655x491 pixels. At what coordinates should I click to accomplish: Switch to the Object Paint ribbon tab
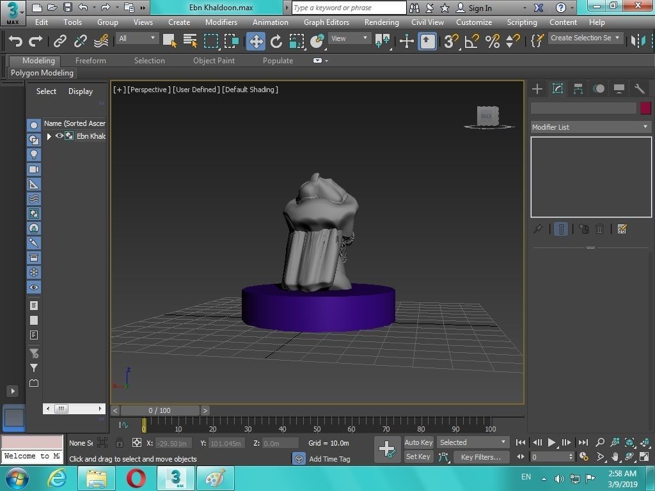click(214, 61)
